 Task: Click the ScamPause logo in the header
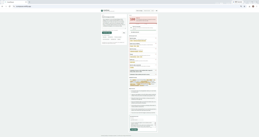[102, 11]
